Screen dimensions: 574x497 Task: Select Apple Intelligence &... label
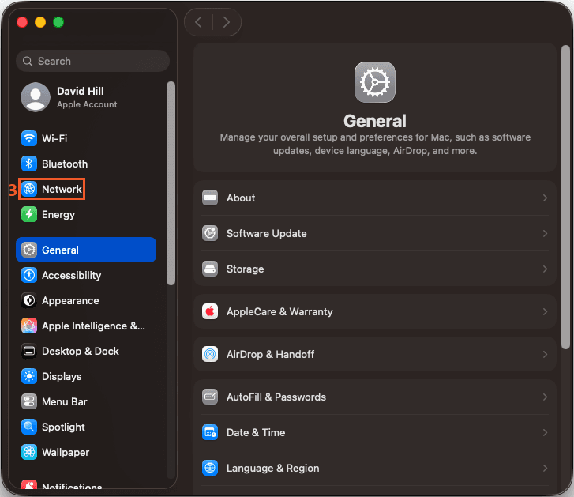(x=93, y=326)
